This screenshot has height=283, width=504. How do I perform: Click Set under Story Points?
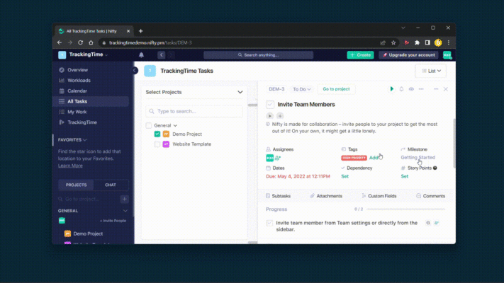click(404, 176)
